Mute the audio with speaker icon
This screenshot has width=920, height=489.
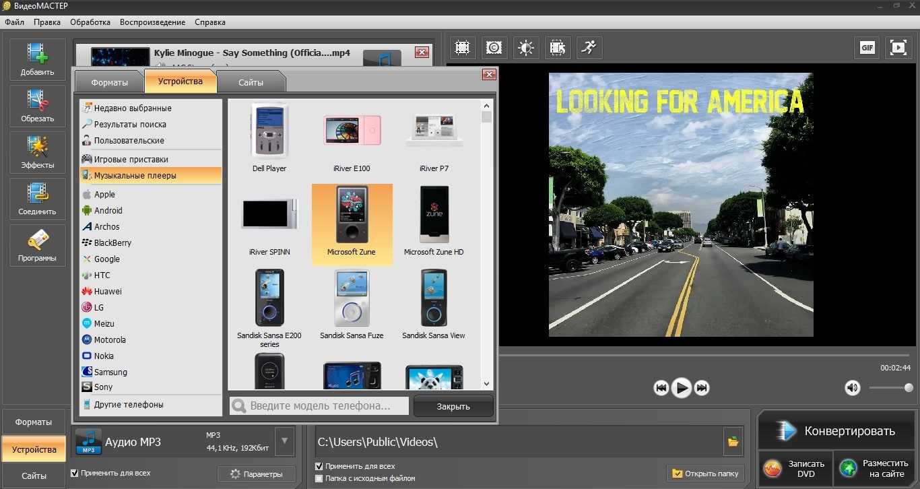pos(853,388)
